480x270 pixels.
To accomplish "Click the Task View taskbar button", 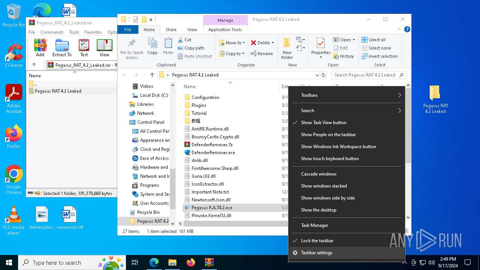I will click(x=135, y=262).
